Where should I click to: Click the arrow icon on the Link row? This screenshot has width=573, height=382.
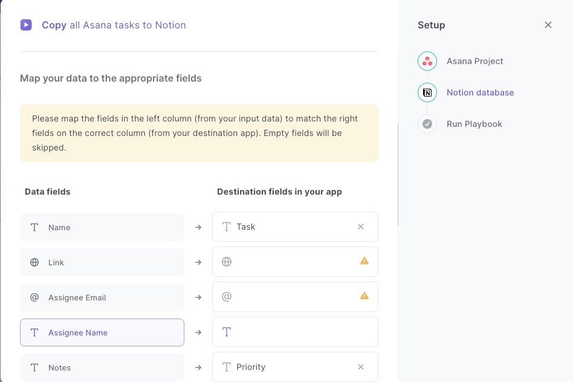[x=198, y=262]
